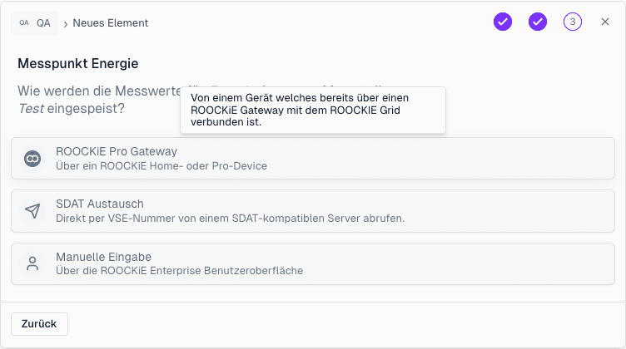Click the SDAT-kompatiblen Server description text
This screenshot has width=626, height=349.
coord(230,219)
